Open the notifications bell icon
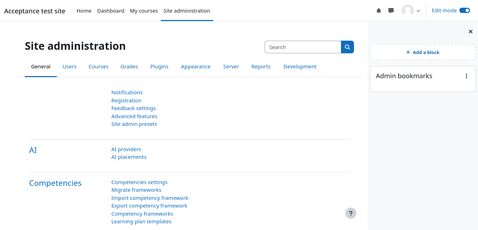The image size is (478, 230). tap(378, 11)
